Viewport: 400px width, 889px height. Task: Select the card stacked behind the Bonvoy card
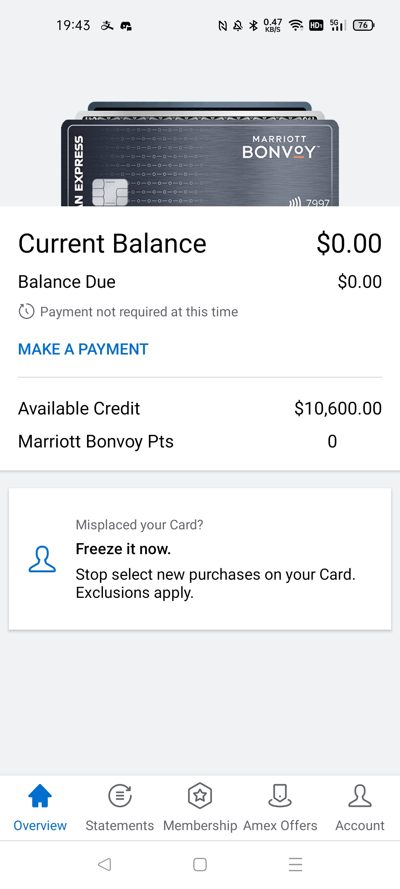point(200,114)
